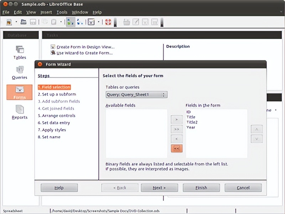Go to step 5 Arrange controls
This screenshot has width=285, height=214.
[57, 116]
